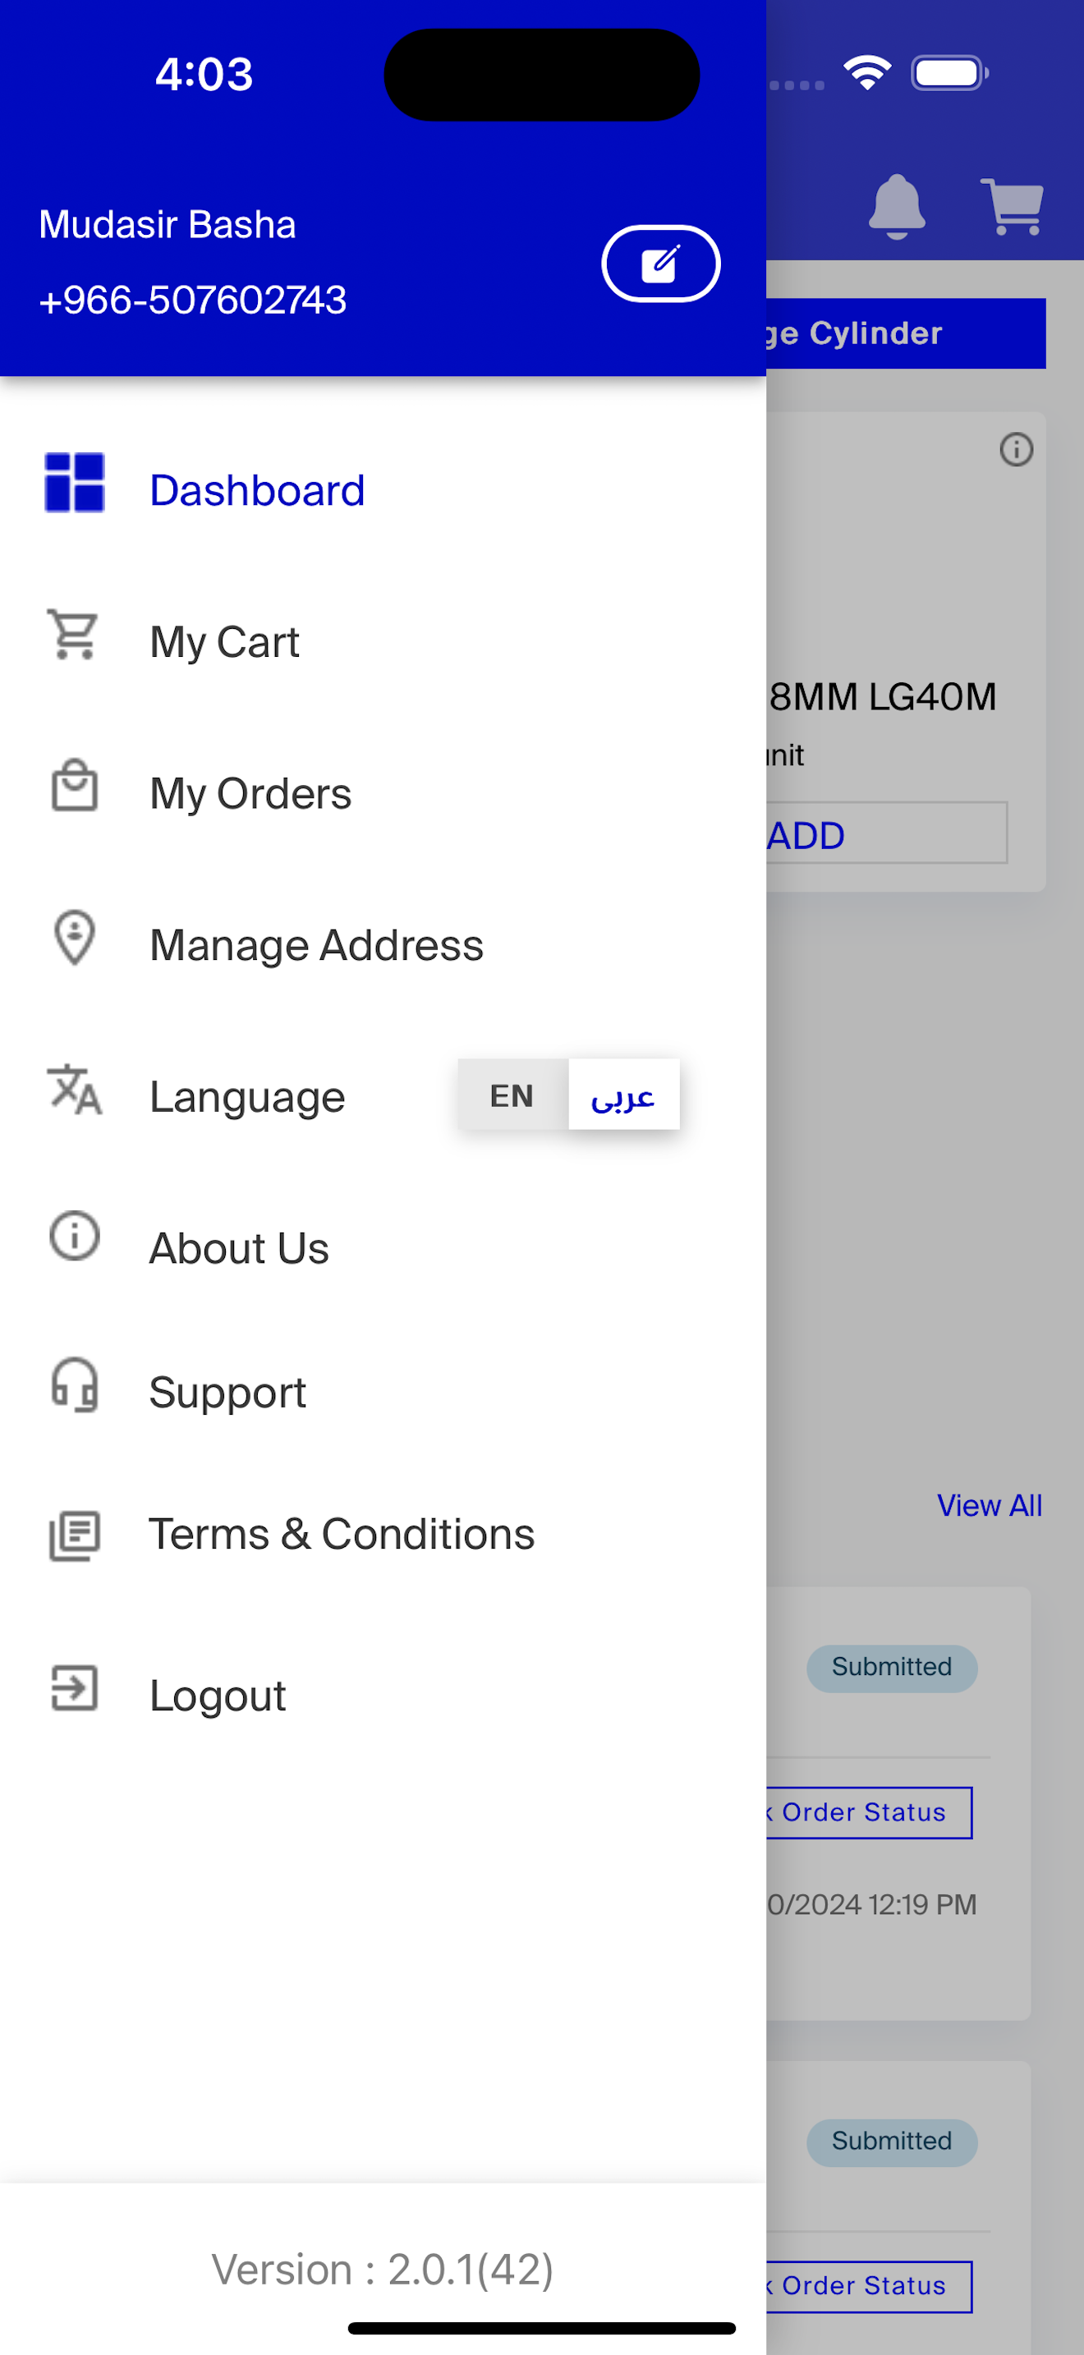Open the View All link
The height and width of the screenshot is (2355, 1084).
[x=989, y=1505]
